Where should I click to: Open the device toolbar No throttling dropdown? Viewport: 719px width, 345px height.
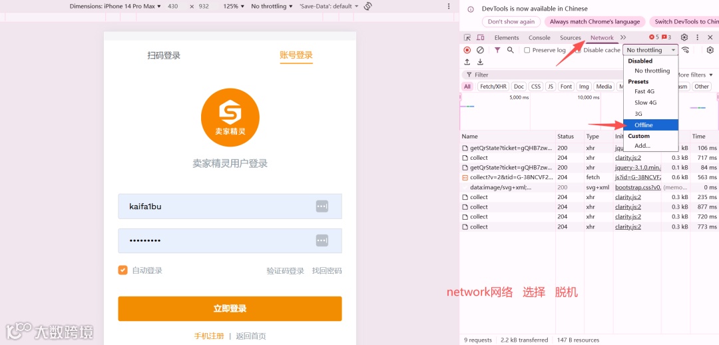pos(272,7)
